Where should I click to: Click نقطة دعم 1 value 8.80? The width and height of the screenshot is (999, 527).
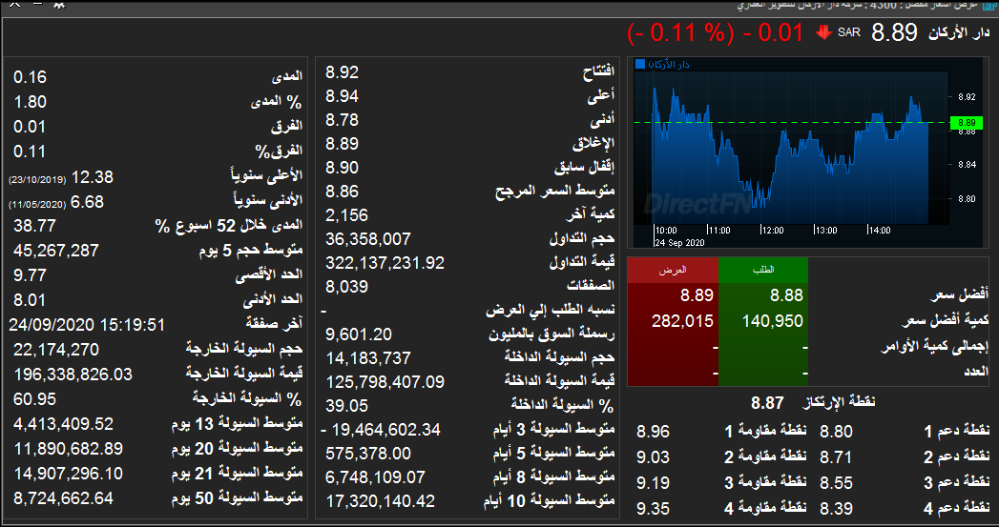click(836, 432)
